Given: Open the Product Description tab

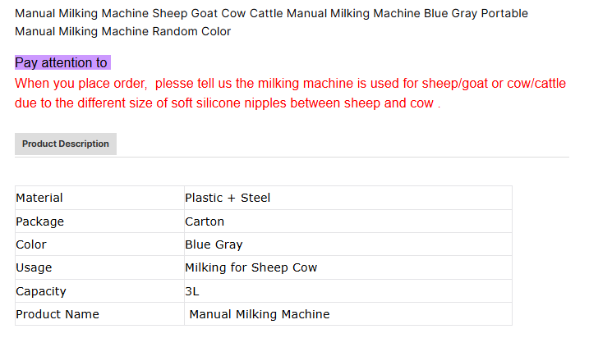Looking at the screenshot, I should click(66, 144).
